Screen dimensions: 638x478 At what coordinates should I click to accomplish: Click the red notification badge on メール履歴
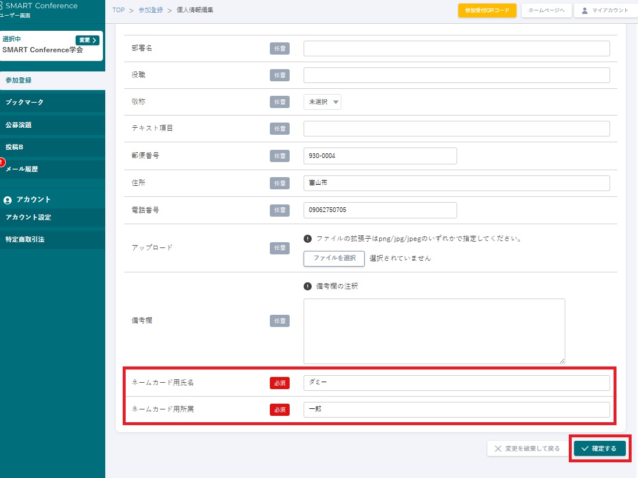coord(2,162)
